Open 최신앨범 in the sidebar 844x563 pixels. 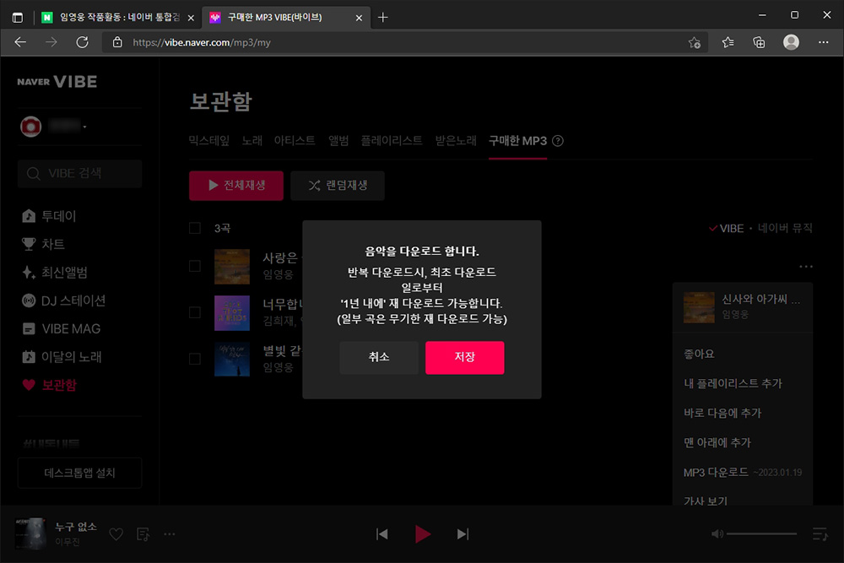pyautogui.click(x=55, y=273)
